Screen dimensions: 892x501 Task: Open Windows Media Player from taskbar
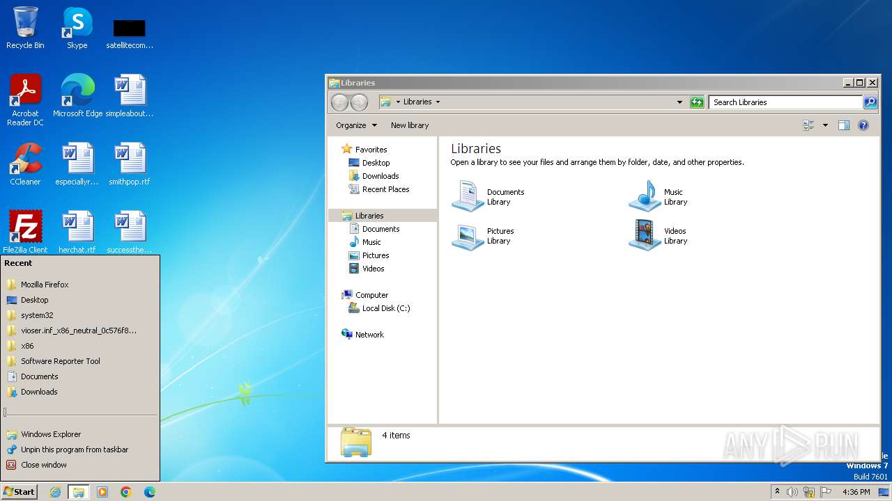(x=102, y=492)
